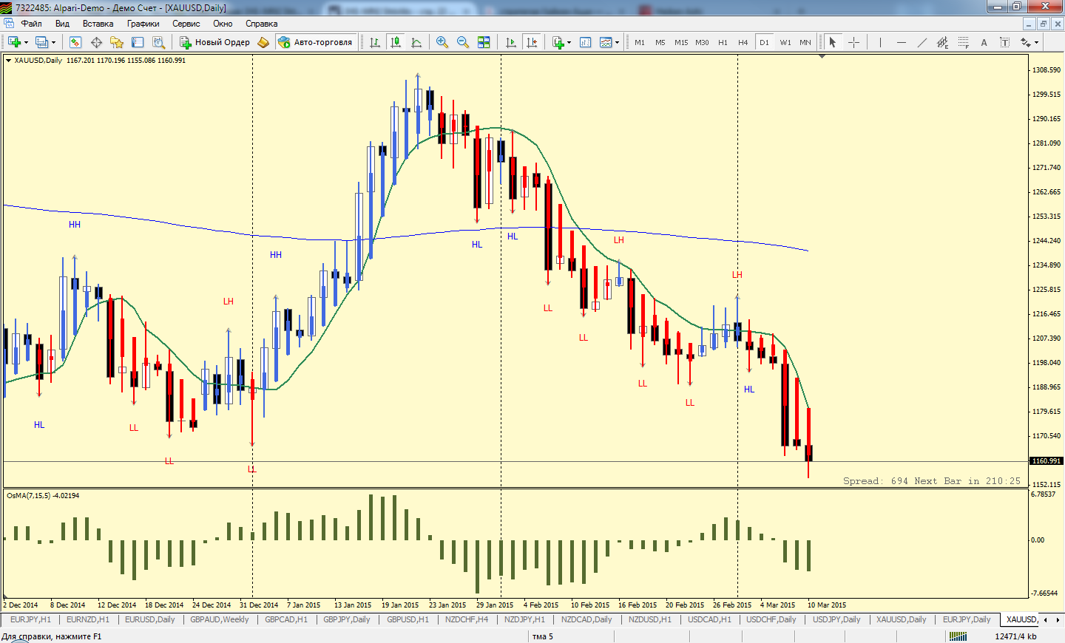Screen dimensions: 1065x643
Task: Zoom in on the chart
Action: [442, 42]
